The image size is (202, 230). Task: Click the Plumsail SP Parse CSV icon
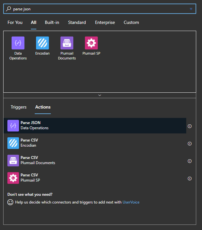point(13,178)
